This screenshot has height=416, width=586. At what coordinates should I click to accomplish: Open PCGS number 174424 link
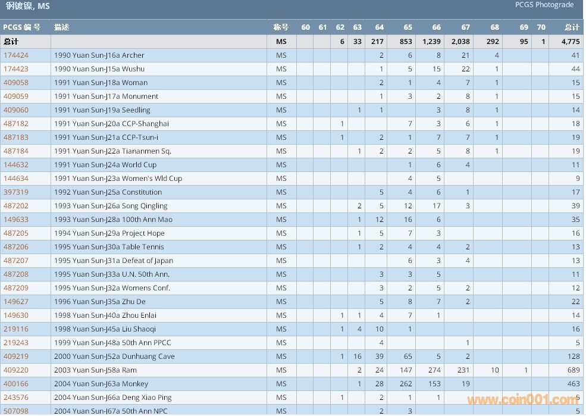[16, 55]
